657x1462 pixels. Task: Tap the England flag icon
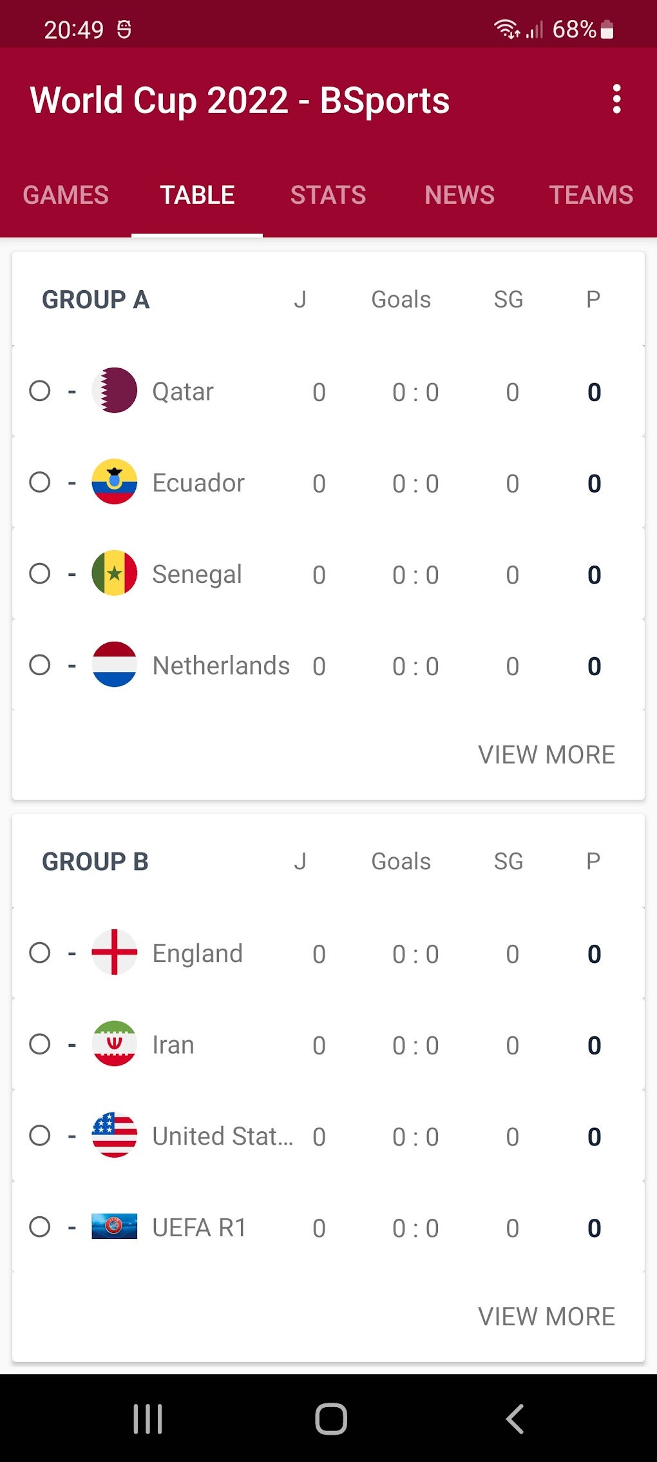115,953
